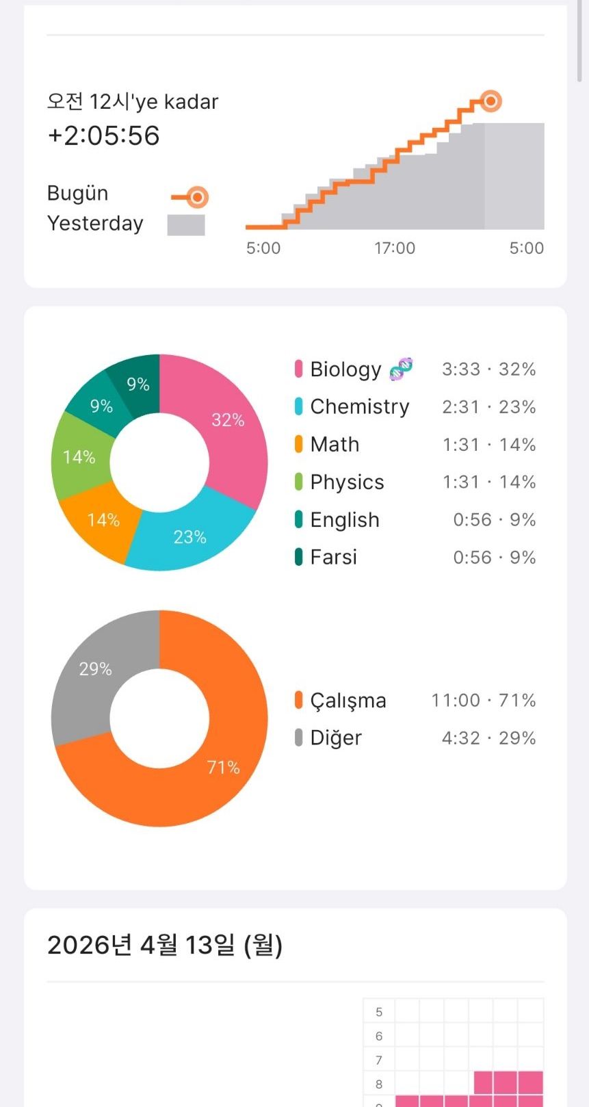Click the pink timetable block at hour 8
The image size is (589, 1107).
tap(507, 1083)
